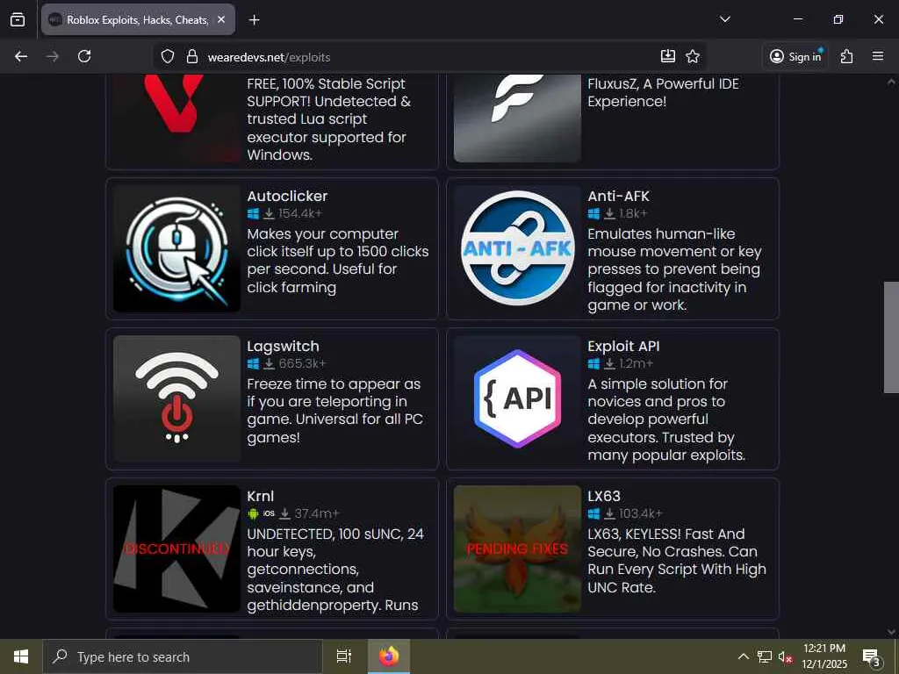Click the network tray icon
899x674 pixels.
[765, 656]
